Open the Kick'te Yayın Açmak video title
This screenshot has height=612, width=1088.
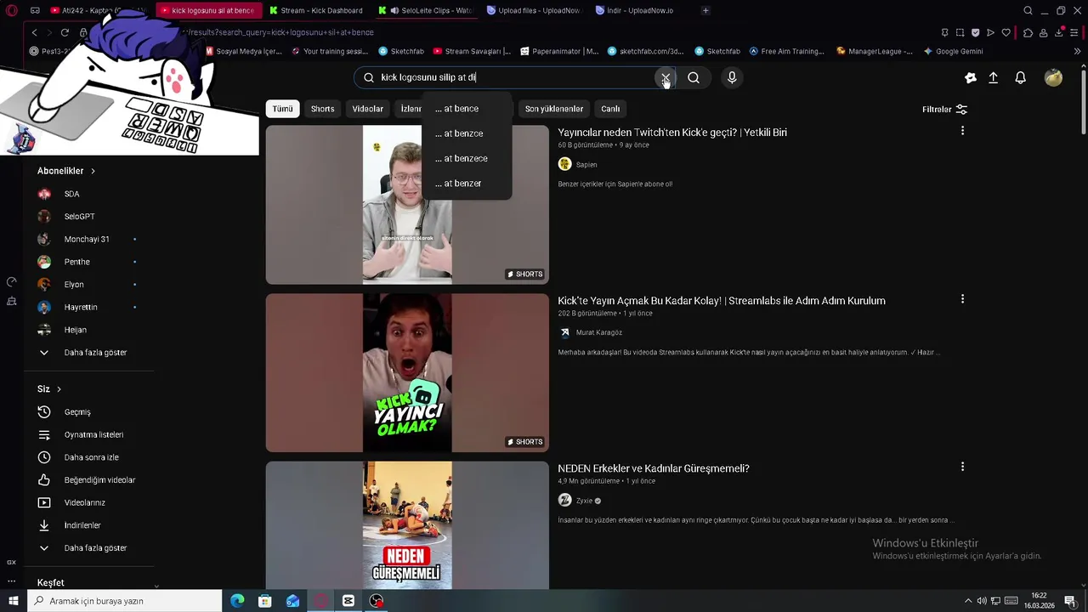(x=722, y=301)
